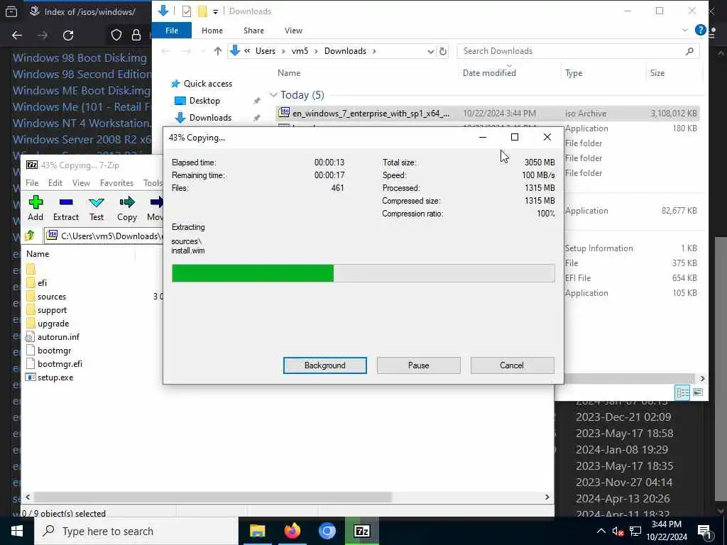Click the muted volume tray icon
Screen dimensions: 727x545
(618, 531)
